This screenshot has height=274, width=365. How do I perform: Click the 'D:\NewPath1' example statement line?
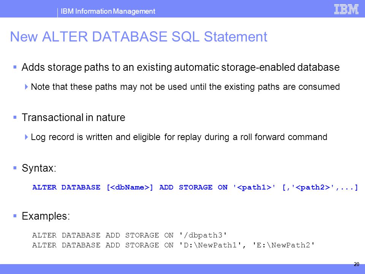[x=173, y=245]
